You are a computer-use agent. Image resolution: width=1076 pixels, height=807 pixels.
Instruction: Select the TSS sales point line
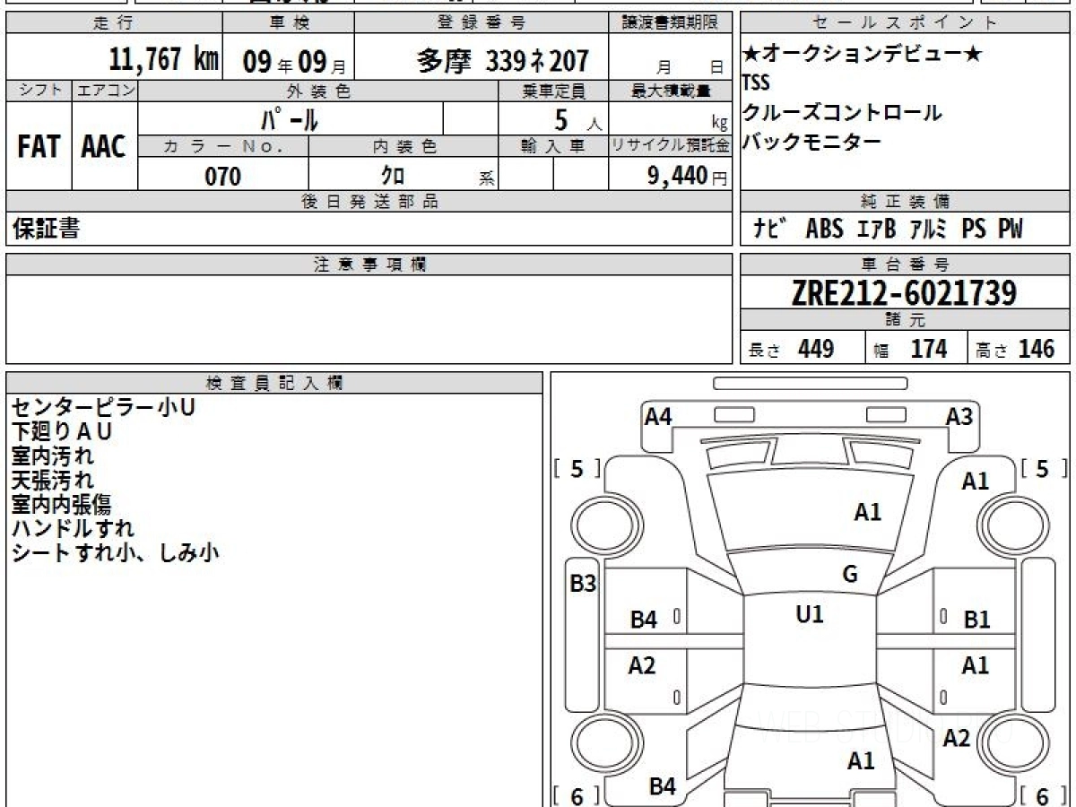(x=756, y=83)
